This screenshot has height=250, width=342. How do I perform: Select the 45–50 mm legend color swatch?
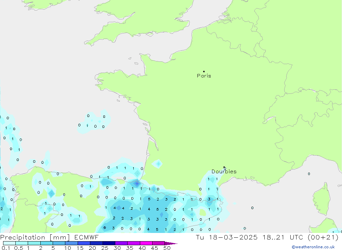tap(159, 243)
